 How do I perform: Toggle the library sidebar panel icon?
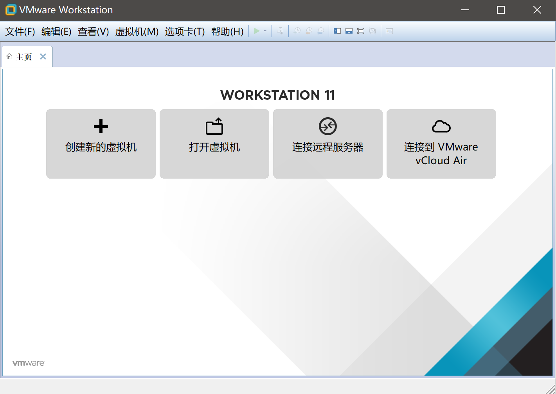point(337,31)
